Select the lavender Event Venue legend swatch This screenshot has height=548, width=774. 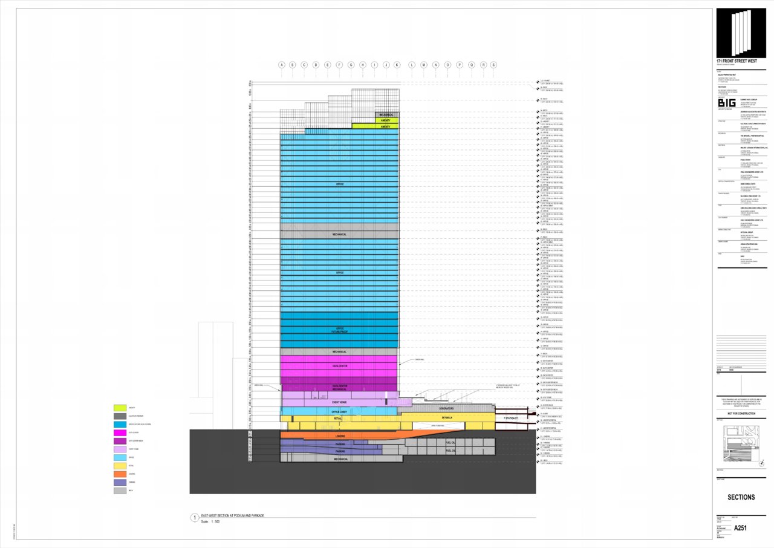coord(120,449)
